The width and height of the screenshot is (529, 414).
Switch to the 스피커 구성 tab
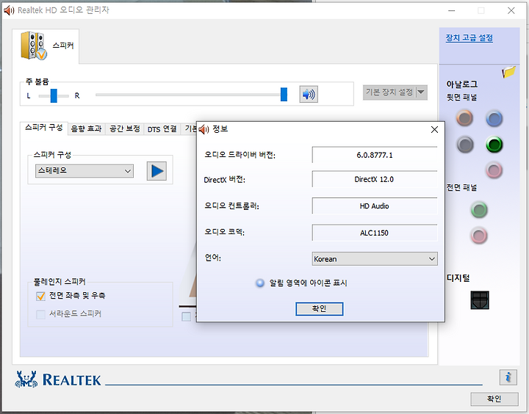(44, 128)
